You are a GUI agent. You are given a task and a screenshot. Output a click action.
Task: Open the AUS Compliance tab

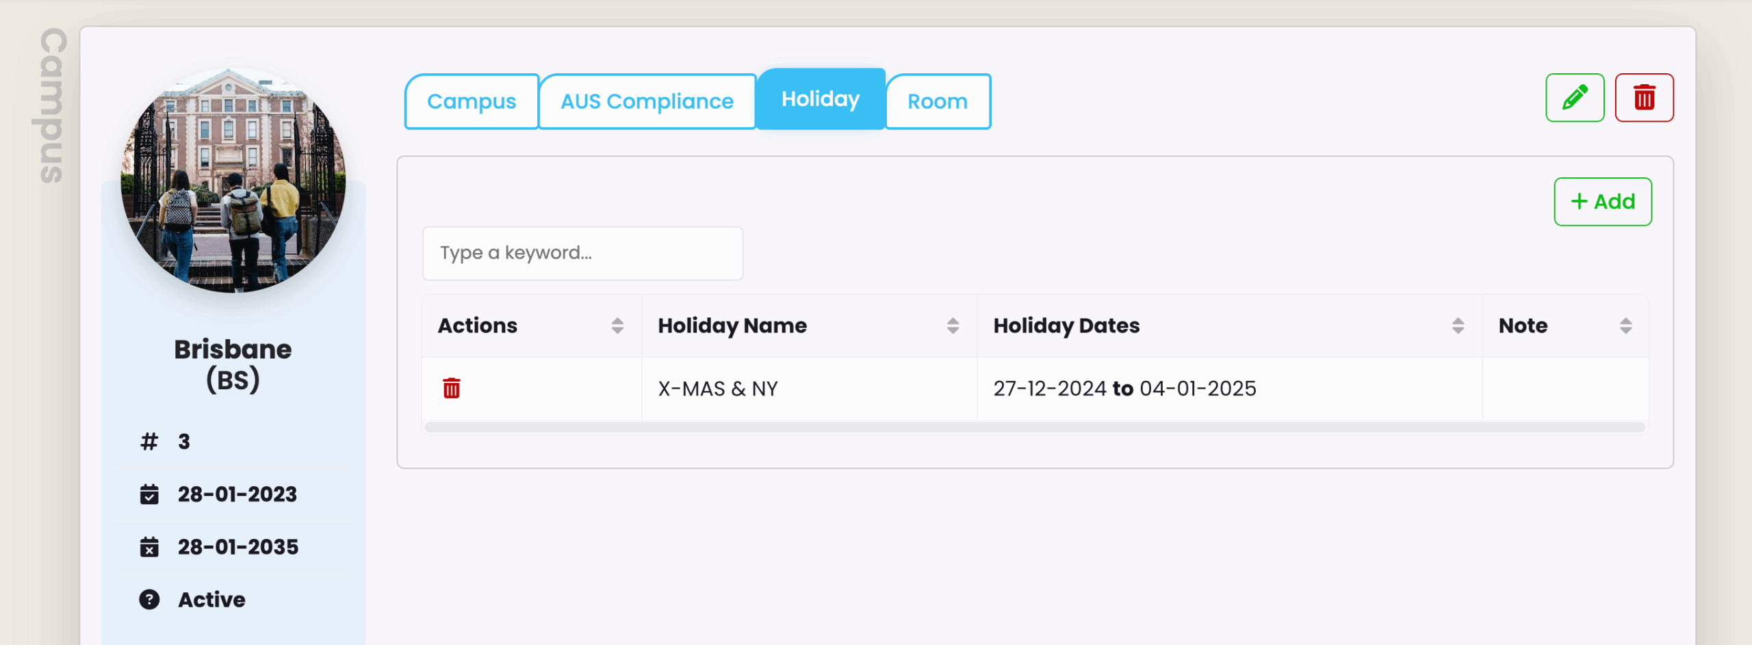(647, 101)
